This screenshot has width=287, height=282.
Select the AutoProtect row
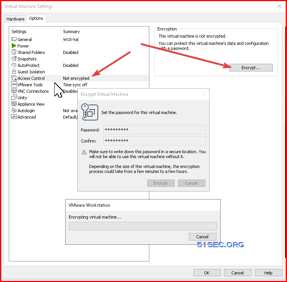tap(80, 65)
